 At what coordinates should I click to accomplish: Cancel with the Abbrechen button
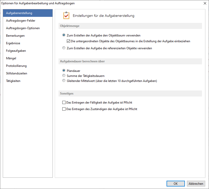196,183
